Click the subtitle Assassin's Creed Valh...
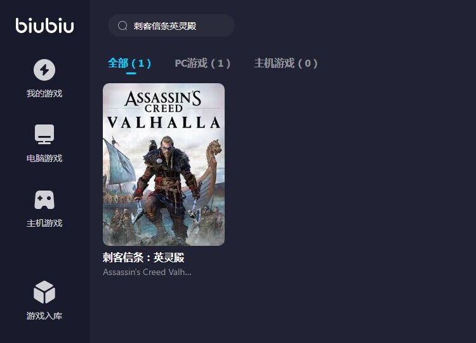Image resolution: width=476 pixels, height=343 pixels. [147, 272]
